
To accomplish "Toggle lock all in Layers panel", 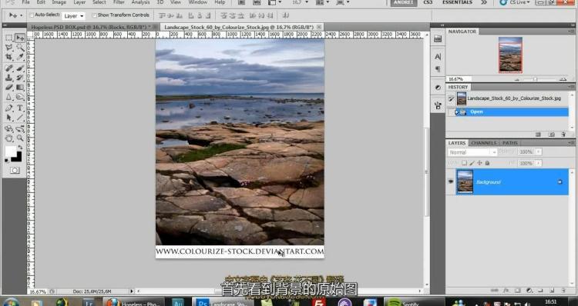I will (487, 163).
